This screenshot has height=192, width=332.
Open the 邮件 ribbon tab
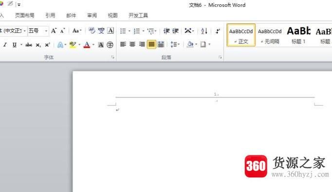[71, 15]
